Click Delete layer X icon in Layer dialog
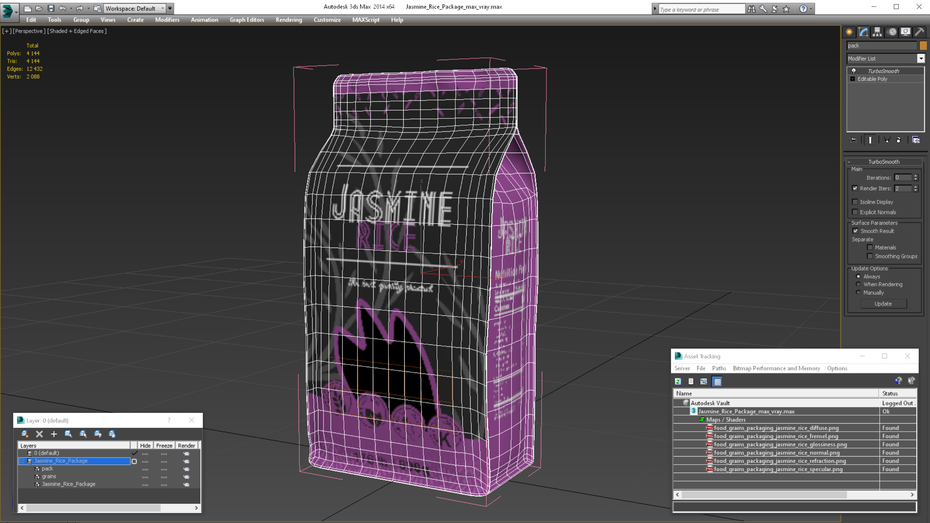 39,434
